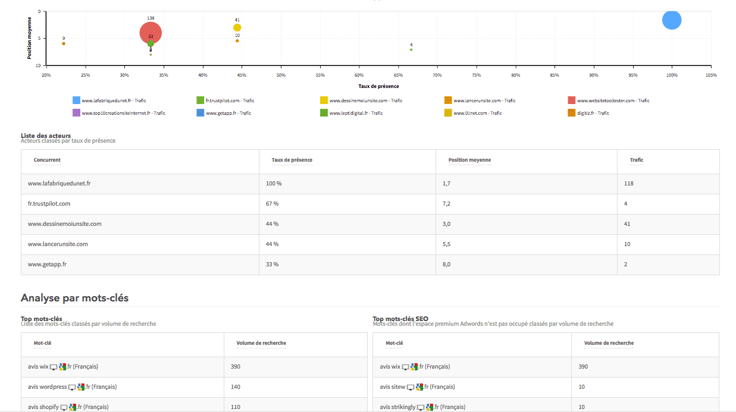736x412 pixels.
Task: Sort actors table by Taux de présence
Action: click(x=292, y=160)
